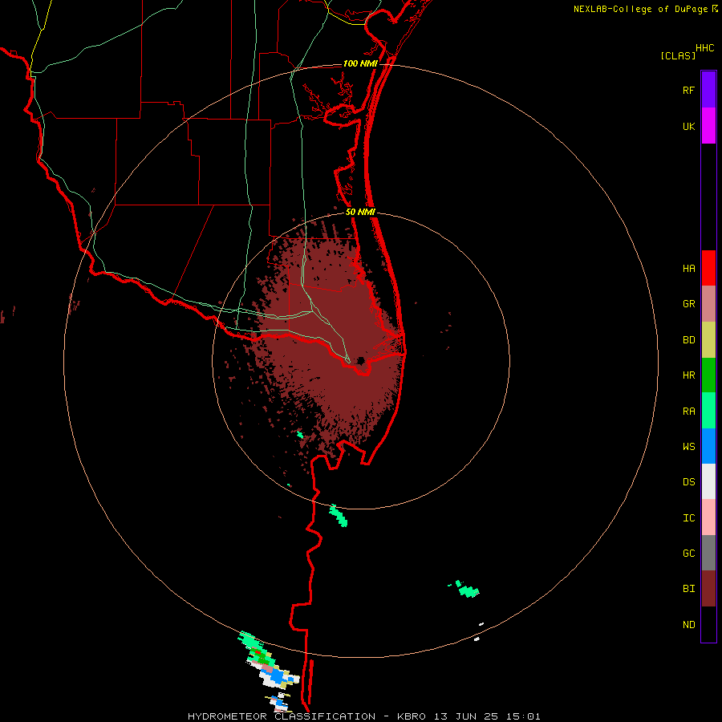Click the 50 NMI range ring label
The width and height of the screenshot is (722, 722).
(360, 212)
